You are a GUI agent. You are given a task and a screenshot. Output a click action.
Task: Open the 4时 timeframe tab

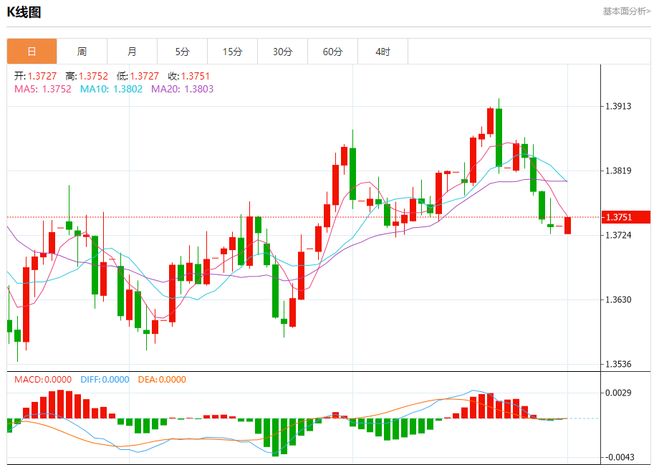(x=383, y=52)
